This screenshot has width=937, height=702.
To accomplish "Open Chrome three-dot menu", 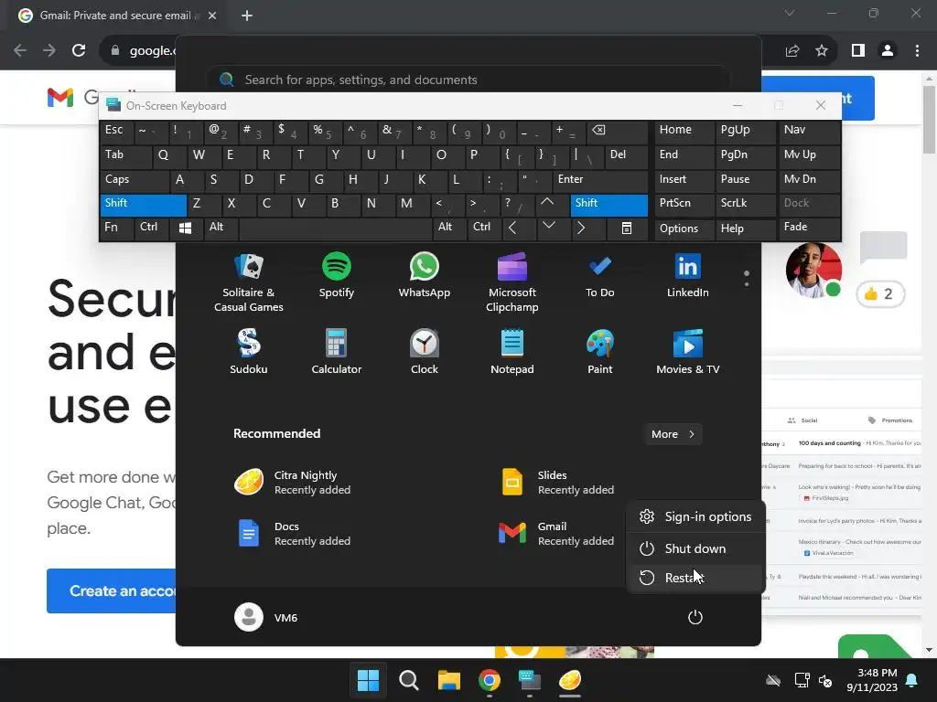I will (917, 51).
